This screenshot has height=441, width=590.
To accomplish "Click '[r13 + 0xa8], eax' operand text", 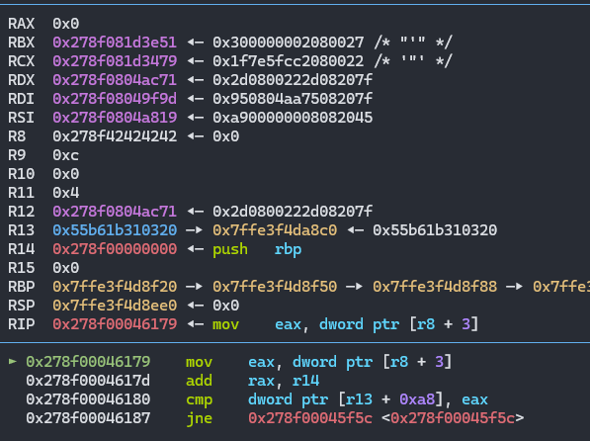I will [x=413, y=399].
